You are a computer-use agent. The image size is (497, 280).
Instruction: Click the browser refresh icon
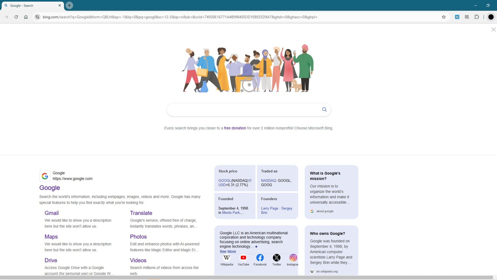tap(16, 17)
